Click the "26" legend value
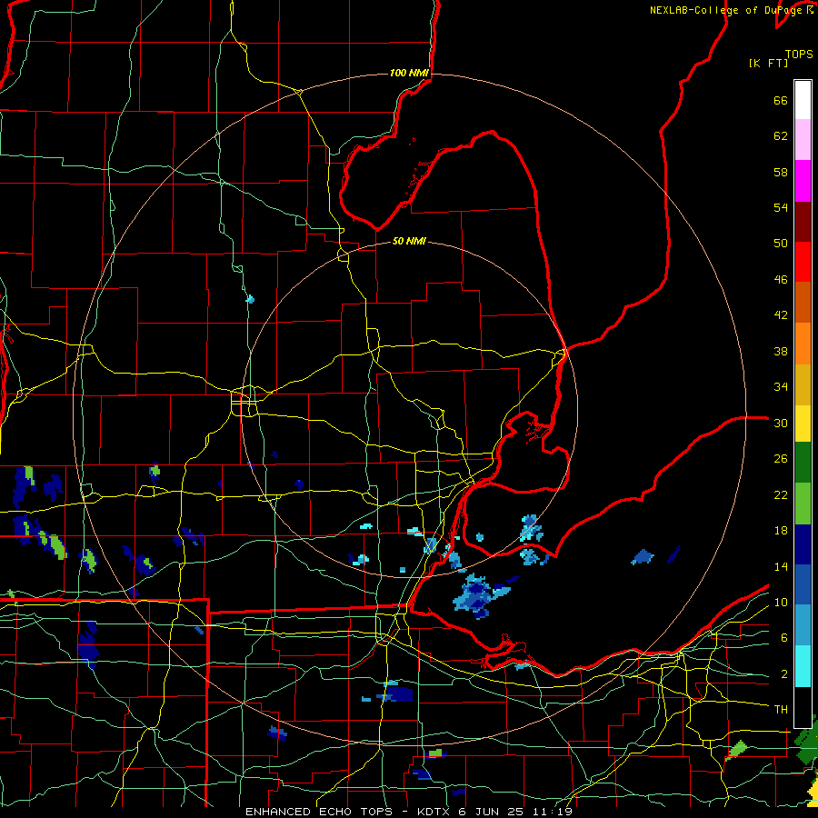The height and width of the screenshot is (818, 818). 781,459
